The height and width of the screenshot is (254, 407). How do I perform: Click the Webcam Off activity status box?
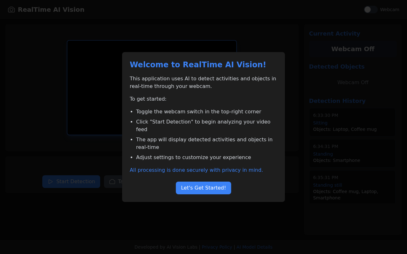(353, 49)
